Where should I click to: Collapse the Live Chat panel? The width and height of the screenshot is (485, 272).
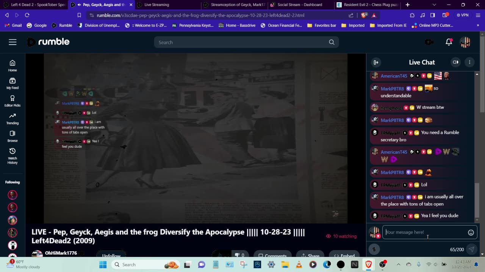coord(376,62)
